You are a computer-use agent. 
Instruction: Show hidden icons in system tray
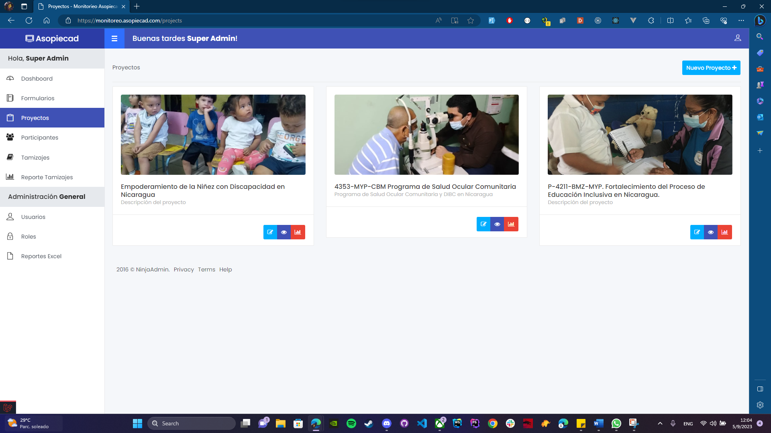click(x=660, y=423)
